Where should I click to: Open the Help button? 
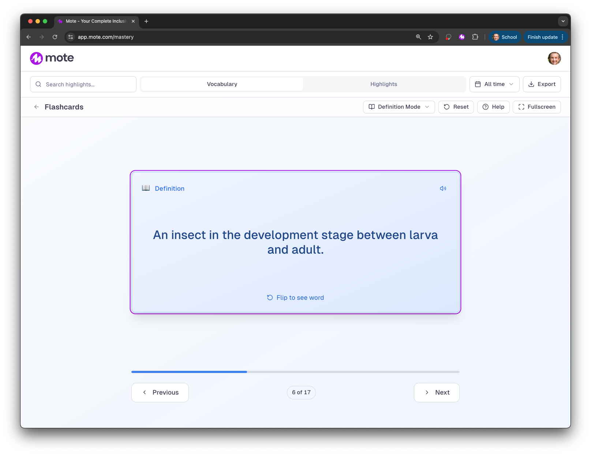(493, 107)
